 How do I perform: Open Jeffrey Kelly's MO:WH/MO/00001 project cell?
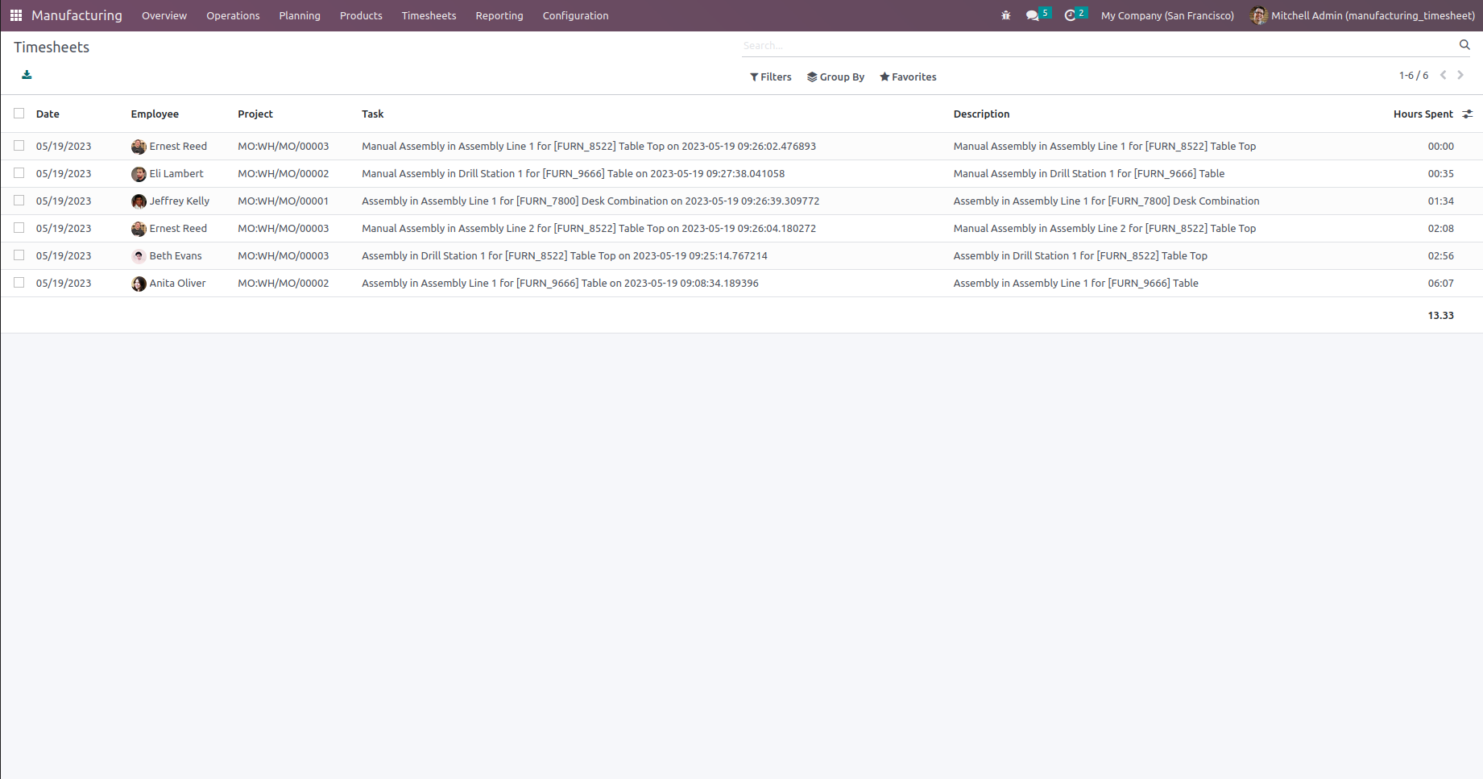point(284,201)
